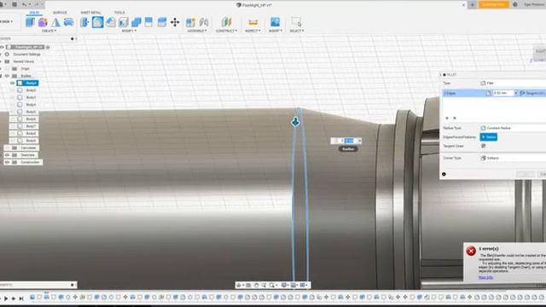Click the timeline step-forward button
Screen dimensions: 546x307
pyautogui.click(x=14, y=298)
